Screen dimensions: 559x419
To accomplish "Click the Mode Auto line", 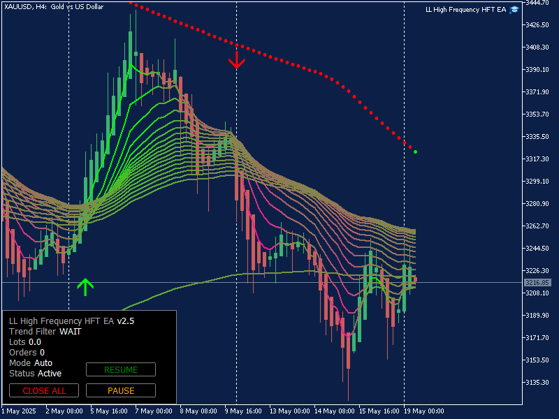I will click(31, 362).
